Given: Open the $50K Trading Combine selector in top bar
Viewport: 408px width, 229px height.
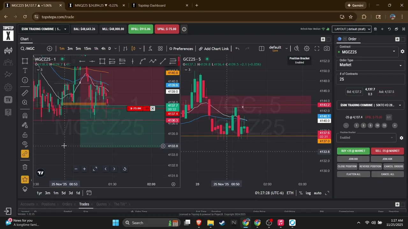Looking at the screenshot, I should [43, 29].
